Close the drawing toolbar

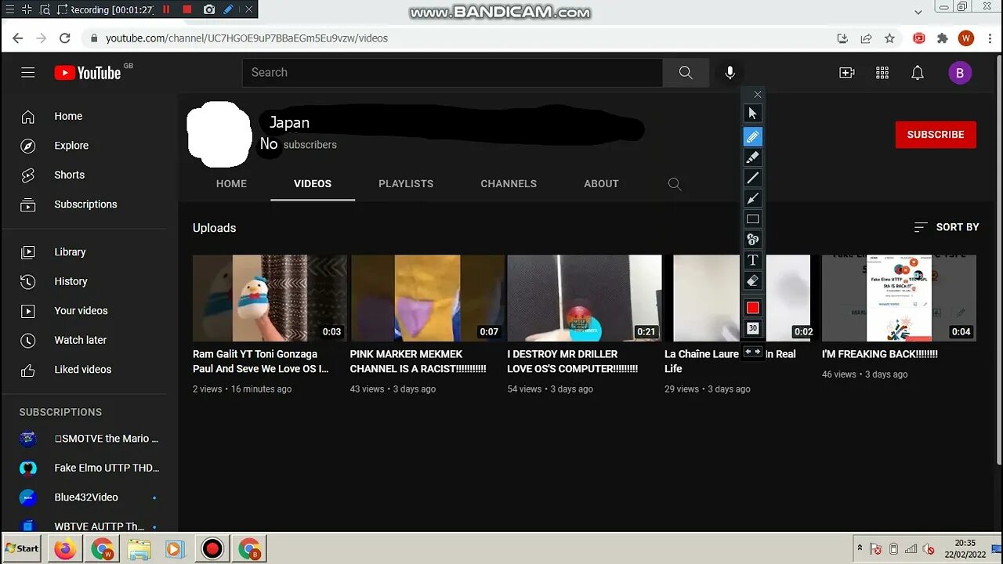(757, 94)
